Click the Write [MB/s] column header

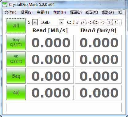(98, 30)
